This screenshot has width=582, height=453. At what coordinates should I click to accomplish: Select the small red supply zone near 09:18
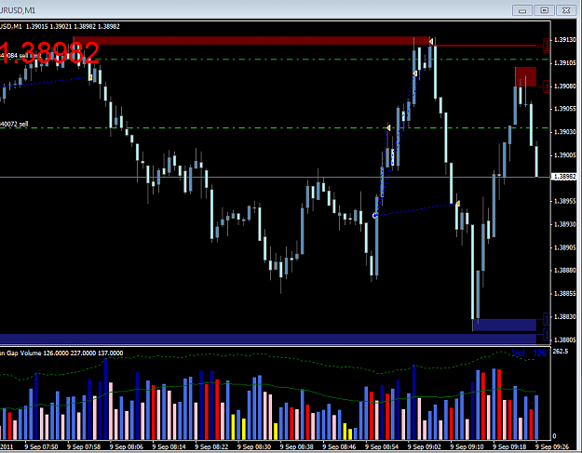pyautogui.click(x=525, y=76)
